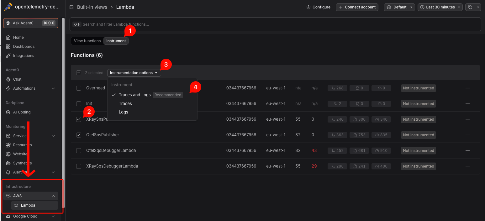Click the Chat agent icon
Image resolution: width=485 pixels, height=221 pixels.
click(8, 79)
